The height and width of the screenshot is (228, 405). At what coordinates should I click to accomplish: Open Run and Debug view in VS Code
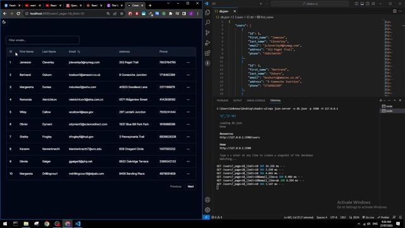pos(208,43)
